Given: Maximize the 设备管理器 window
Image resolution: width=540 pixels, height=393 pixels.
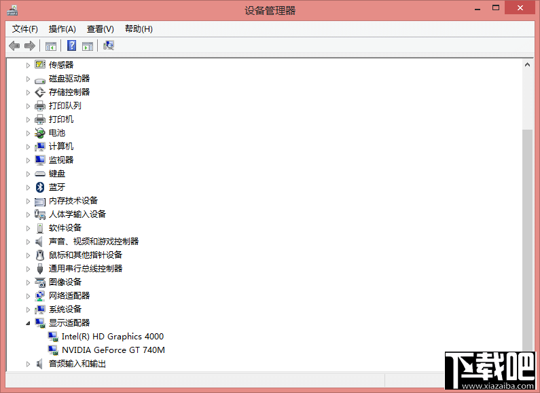Looking at the screenshot, I should click(x=496, y=8).
